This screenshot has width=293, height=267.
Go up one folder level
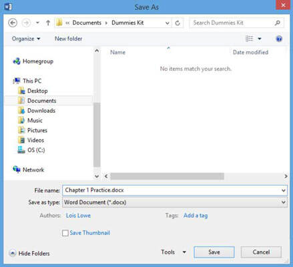pos(48,23)
